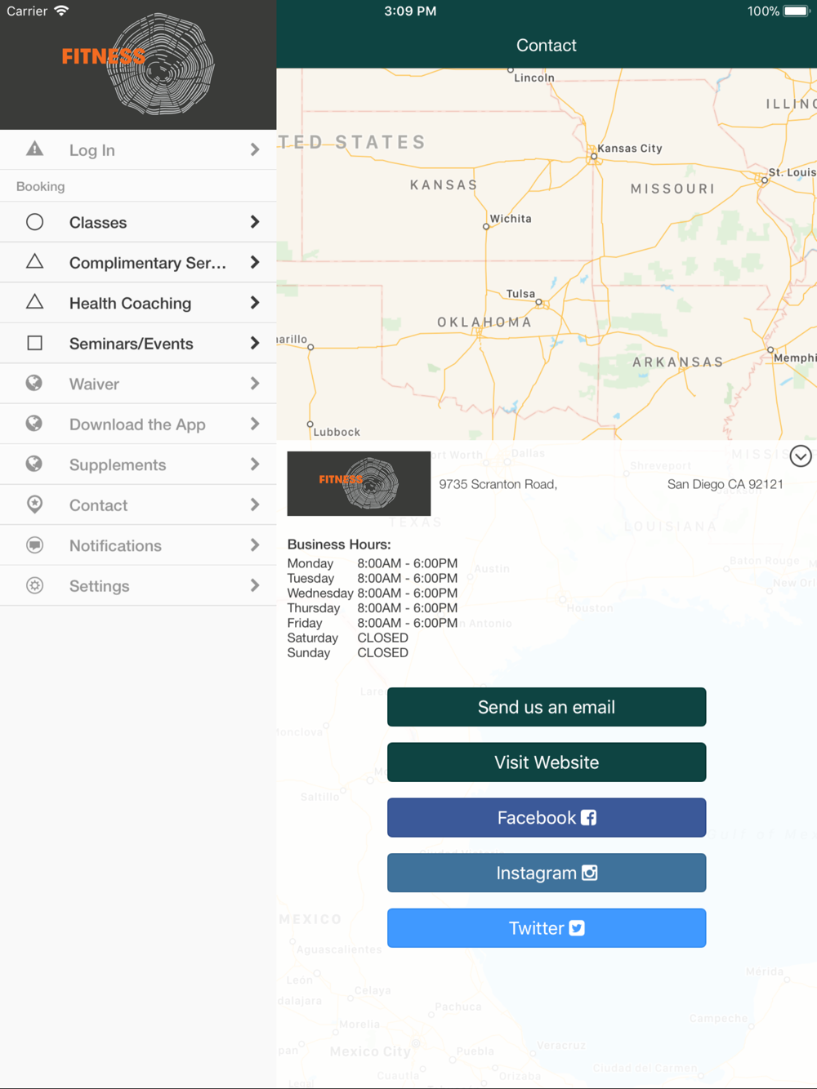Tap San Diego CA 92121 address text

coord(725,484)
